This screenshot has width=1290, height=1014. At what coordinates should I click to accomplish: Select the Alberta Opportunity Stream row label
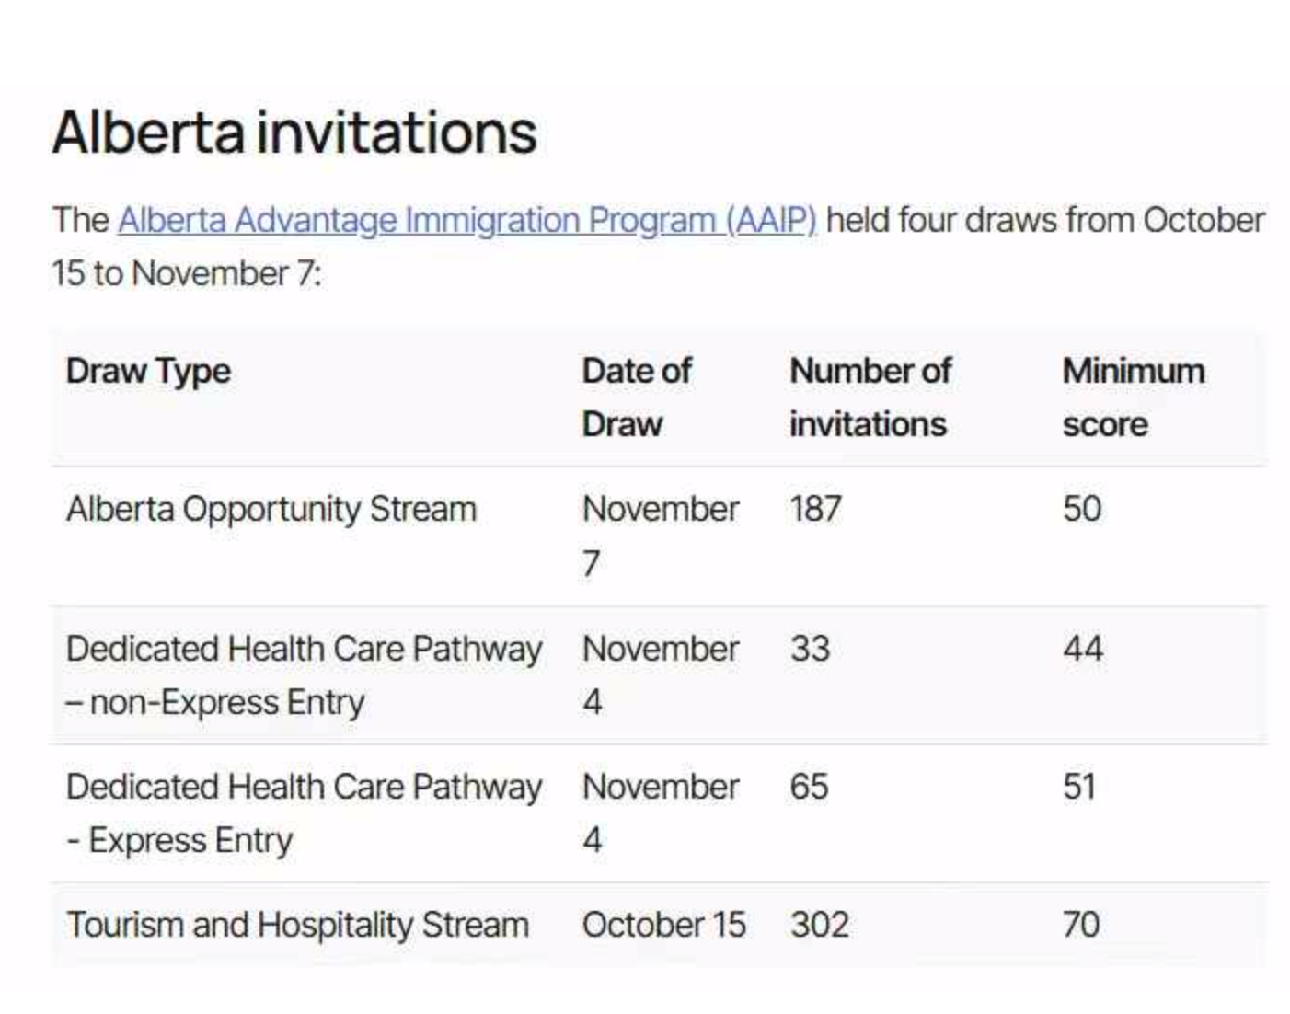pyautogui.click(x=271, y=509)
